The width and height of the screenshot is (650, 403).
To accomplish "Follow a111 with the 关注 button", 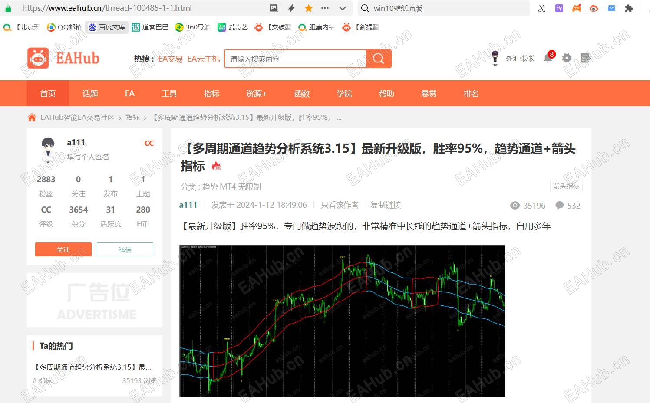I will click(63, 249).
